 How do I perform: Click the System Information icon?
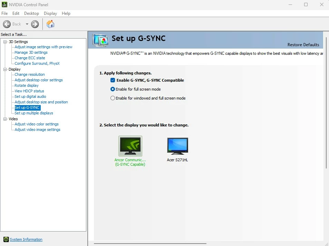6,239
